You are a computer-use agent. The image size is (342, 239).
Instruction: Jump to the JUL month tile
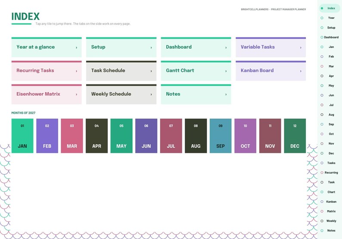pos(171,136)
